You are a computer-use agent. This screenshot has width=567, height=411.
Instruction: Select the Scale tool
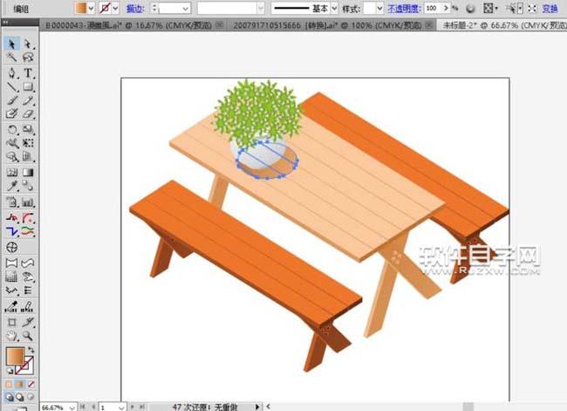28,129
